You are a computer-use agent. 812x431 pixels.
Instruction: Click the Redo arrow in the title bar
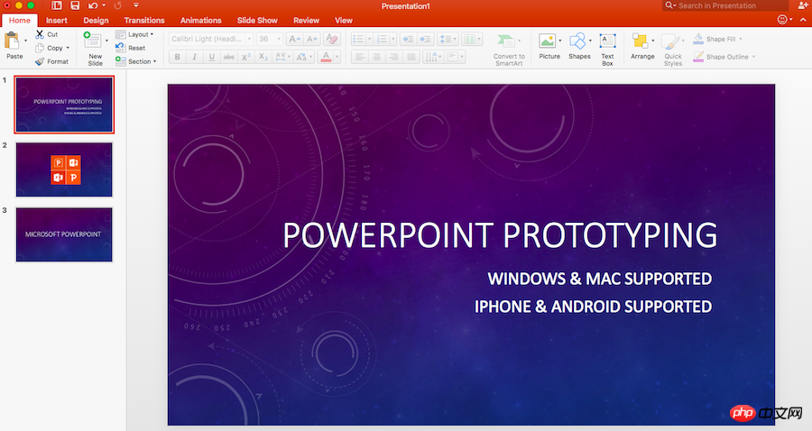pyautogui.click(x=117, y=5)
